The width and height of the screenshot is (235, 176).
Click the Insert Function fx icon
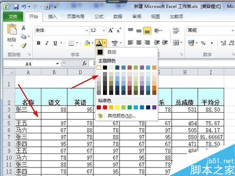point(85,63)
